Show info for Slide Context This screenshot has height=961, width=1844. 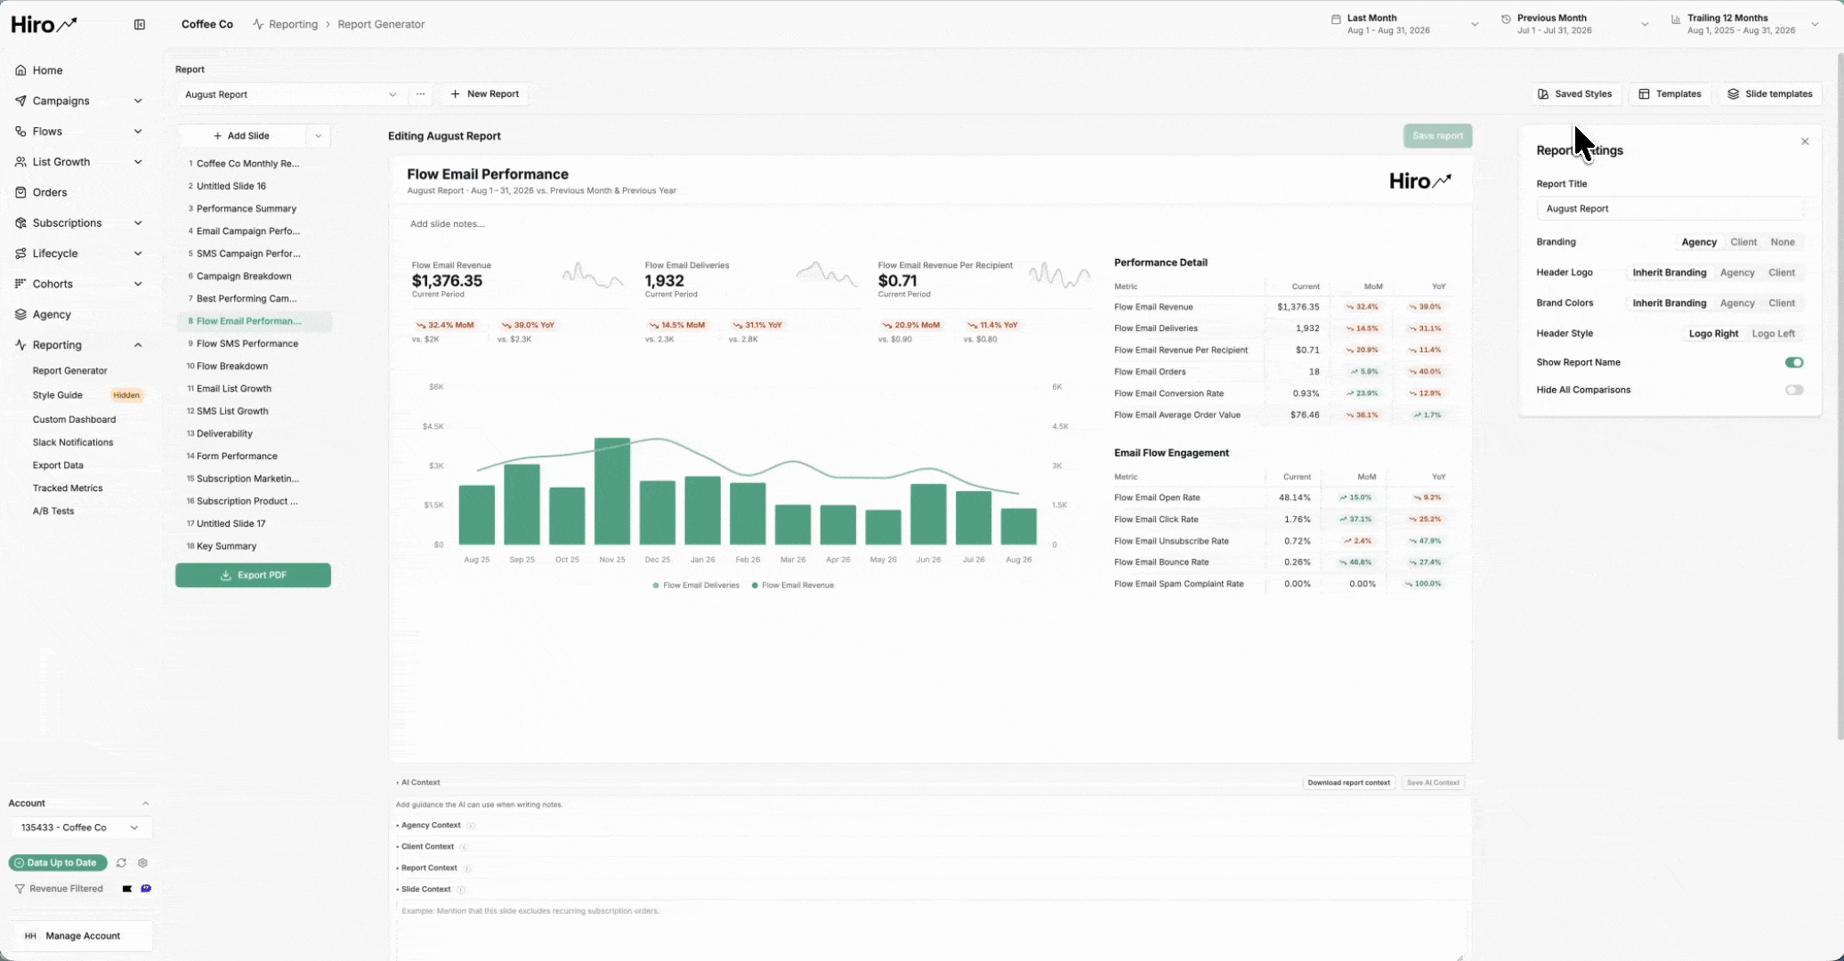click(x=461, y=890)
